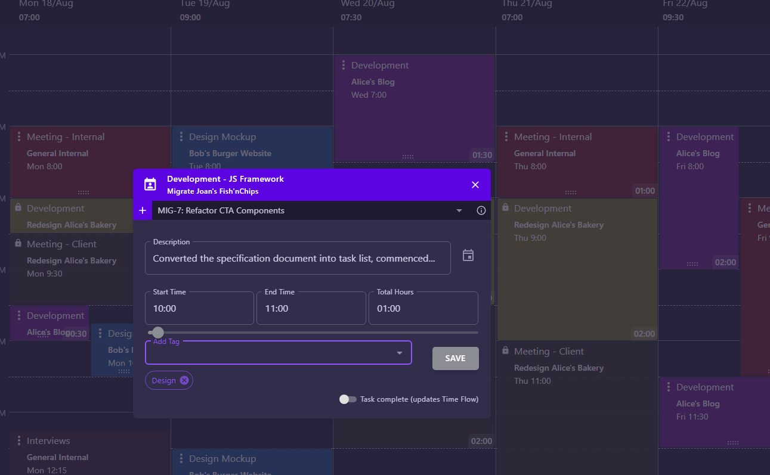770x475 pixels.
Task: Click the drag handle dots on Wednesday's Development event
Action: 407,156
